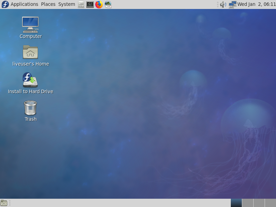276x207 pixels.
Task: Open the Applications menu
Action: [24, 4]
